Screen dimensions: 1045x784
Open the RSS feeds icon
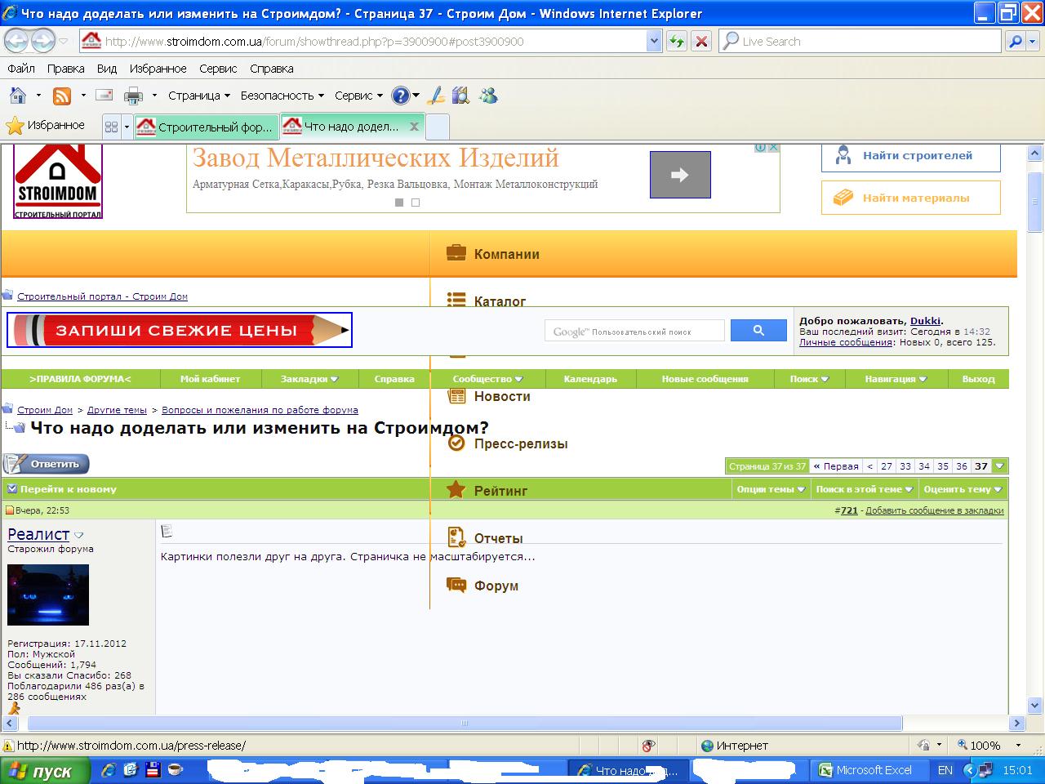pyautogui.click(x=62, y=96)
